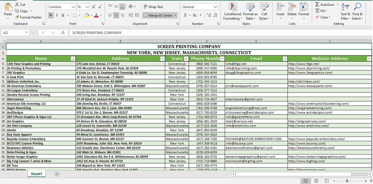Click the Insert Function fx icon
Image resolution: width=373 pixels, height=184 pixels.
coord(63,33)
